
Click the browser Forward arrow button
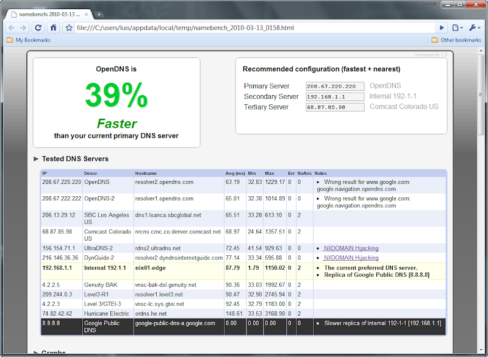pos(23,27)
